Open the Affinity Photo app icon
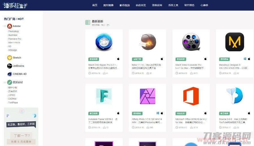Viewport: 254px width, 146px height. pos(148,96)
